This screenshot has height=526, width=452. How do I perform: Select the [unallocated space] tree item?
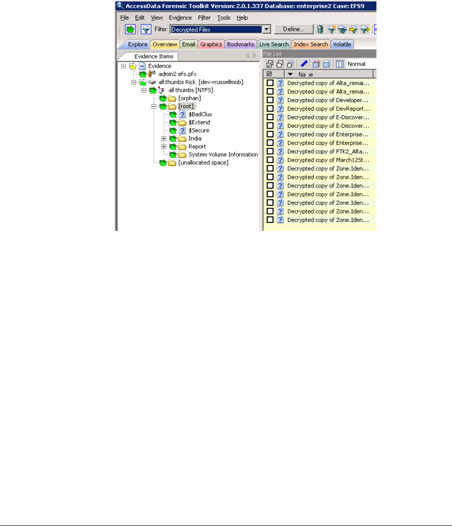click(x=203, y=163)
